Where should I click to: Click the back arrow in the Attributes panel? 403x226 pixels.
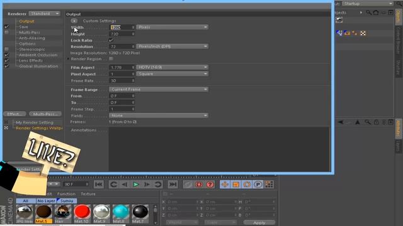coord(341,122)
